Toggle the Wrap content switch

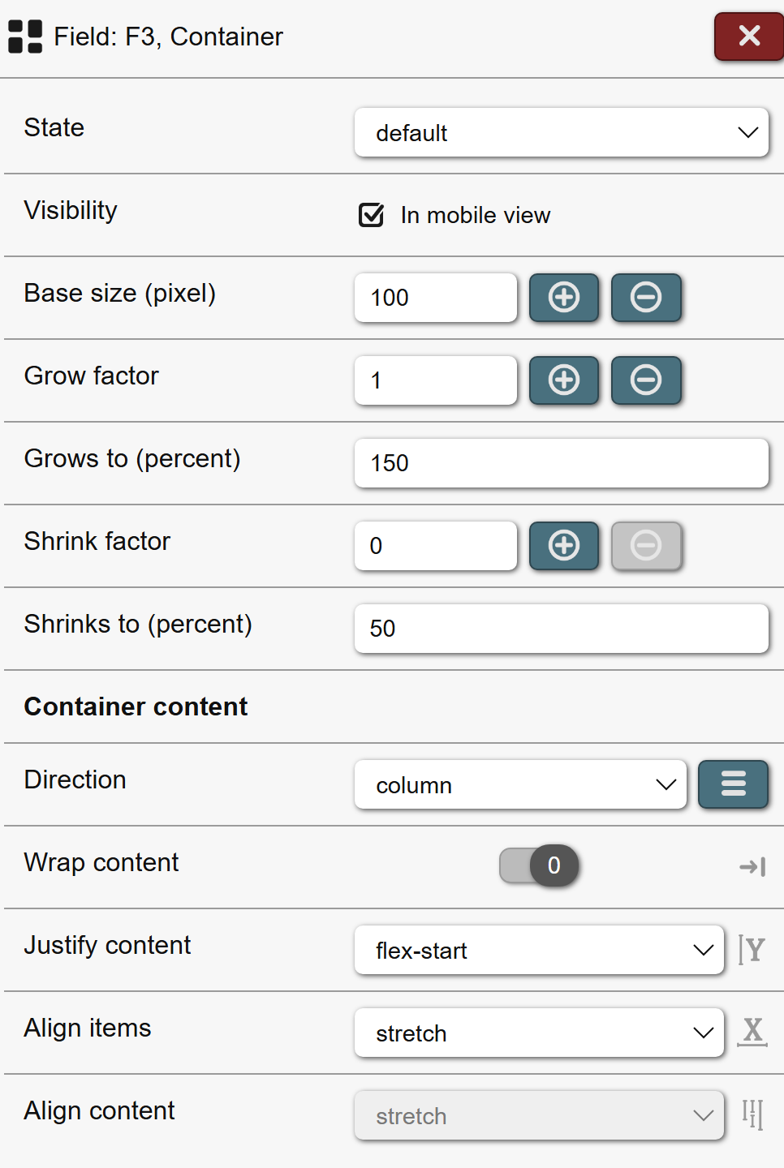539,865
